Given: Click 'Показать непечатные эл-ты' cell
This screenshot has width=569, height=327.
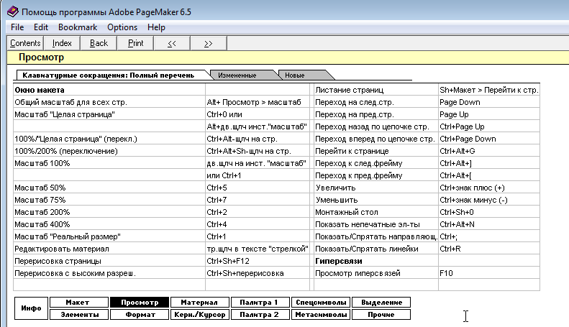Looking at the screenshot, I should click(x=376, y=224).
